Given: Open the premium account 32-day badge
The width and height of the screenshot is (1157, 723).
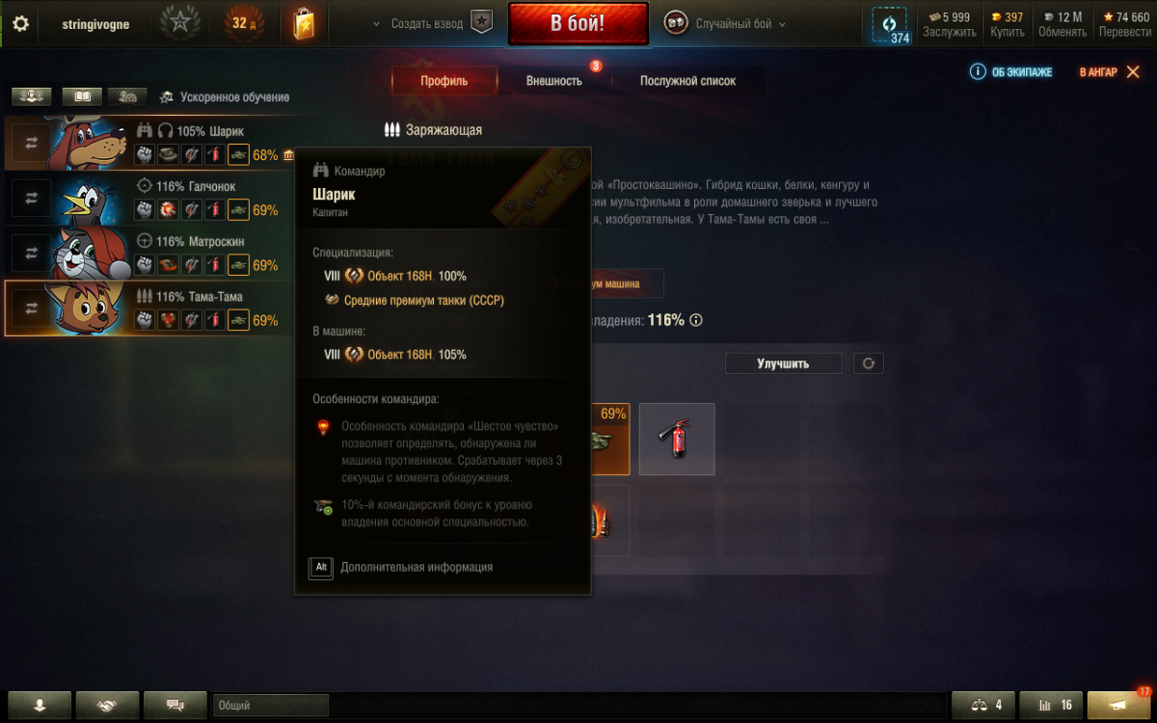Looking at the screenshot, I should [241, 23].
